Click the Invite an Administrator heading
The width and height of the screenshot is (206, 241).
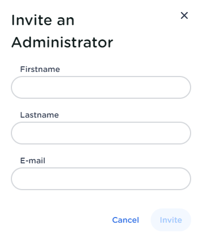click(x=62, y=31)
